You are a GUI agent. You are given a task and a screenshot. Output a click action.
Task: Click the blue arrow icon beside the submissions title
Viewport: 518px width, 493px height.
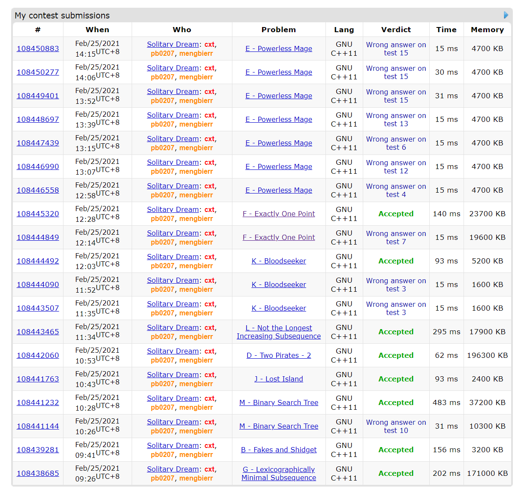pyautogui.click(x=506, y=15)
